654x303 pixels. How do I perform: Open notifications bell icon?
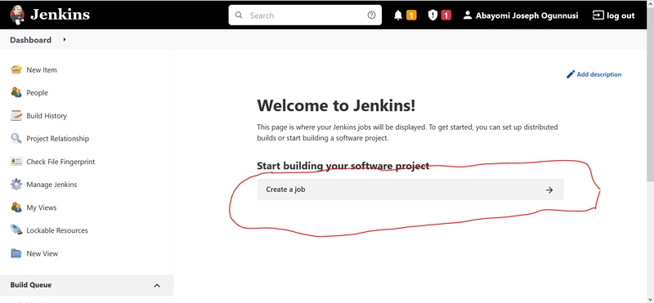click(398, 16)
